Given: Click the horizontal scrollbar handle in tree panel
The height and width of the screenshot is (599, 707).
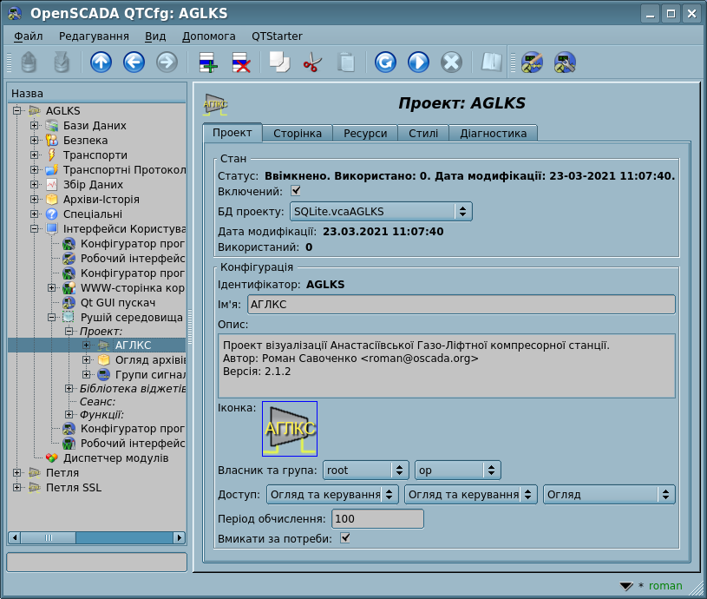Looking at the screenshot, I should click(x=49, y=537).
